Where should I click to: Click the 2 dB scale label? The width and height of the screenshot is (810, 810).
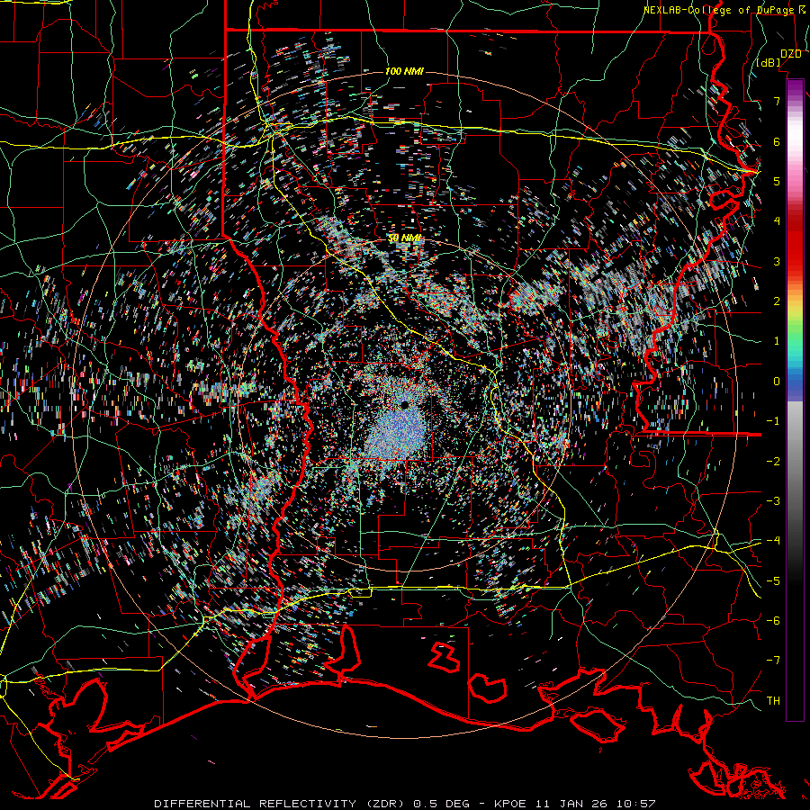(x=777, y=301)
